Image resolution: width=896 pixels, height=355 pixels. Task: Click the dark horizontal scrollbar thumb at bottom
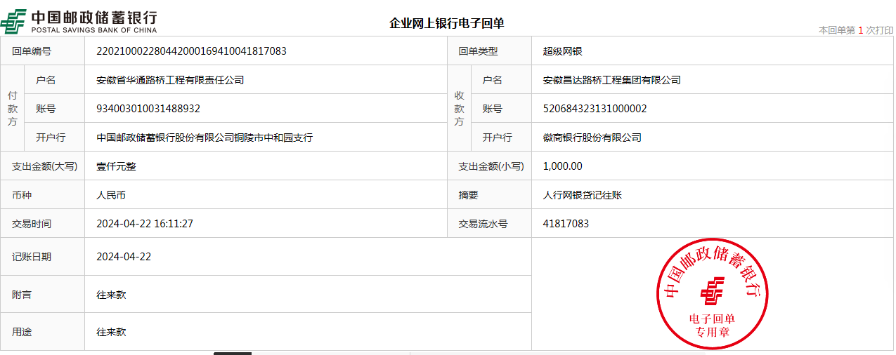(233, 353)
